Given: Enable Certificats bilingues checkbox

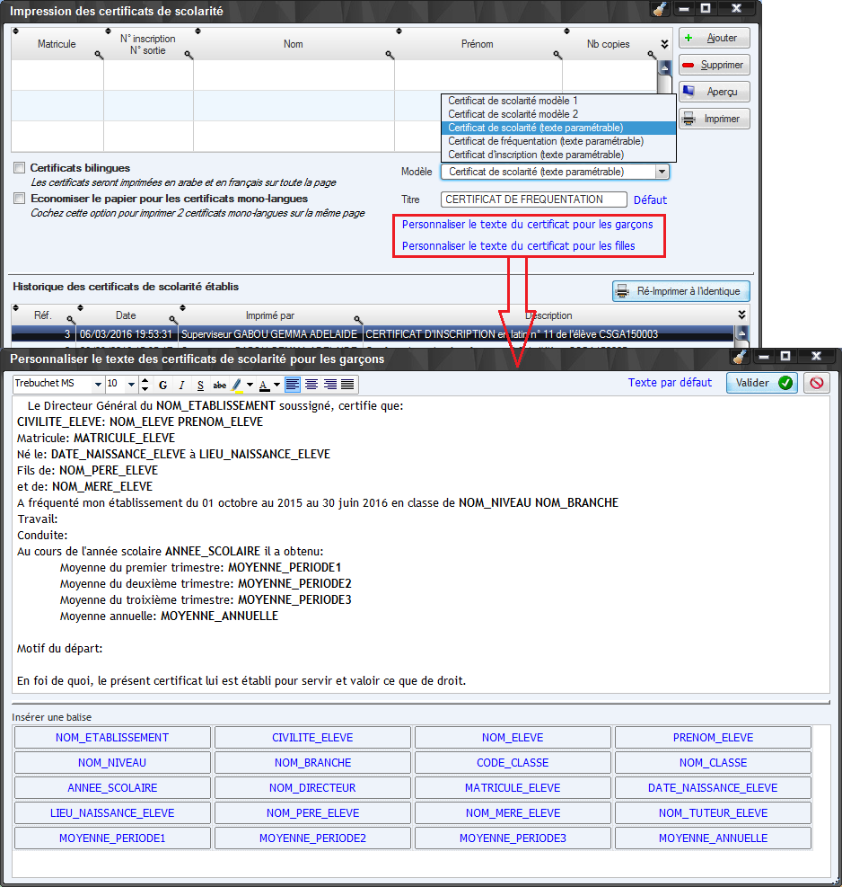Looking at the screenshot, I should click(19, 168).
